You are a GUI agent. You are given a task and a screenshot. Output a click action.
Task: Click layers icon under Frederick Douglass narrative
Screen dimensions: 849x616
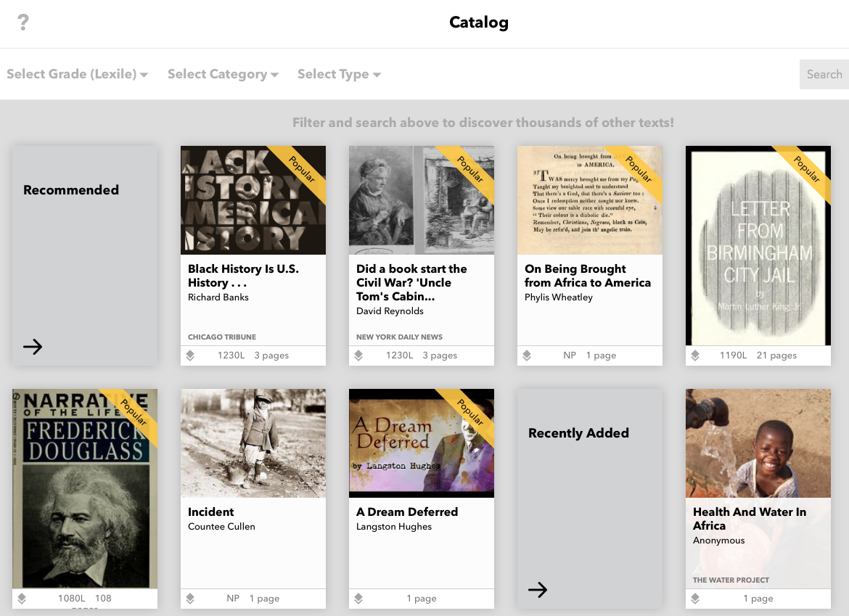tap(22, 599)
